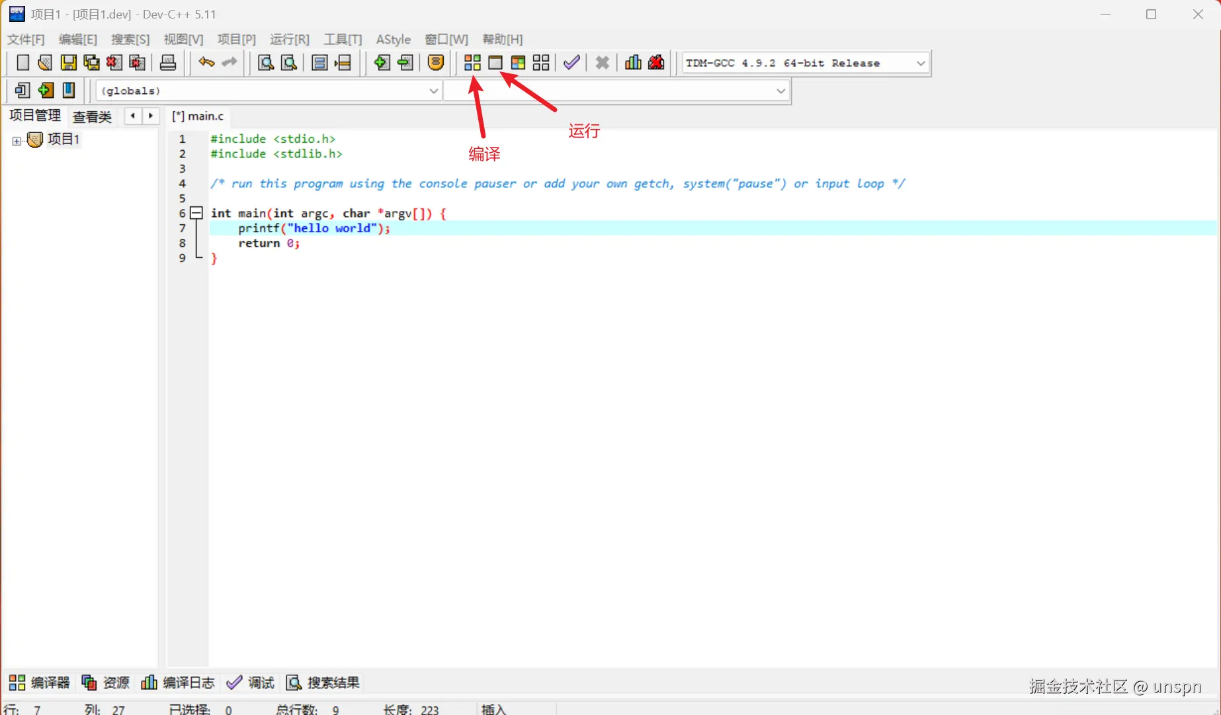Print the file with the printer icon
1221x715 pixels.
pos(168,63)
